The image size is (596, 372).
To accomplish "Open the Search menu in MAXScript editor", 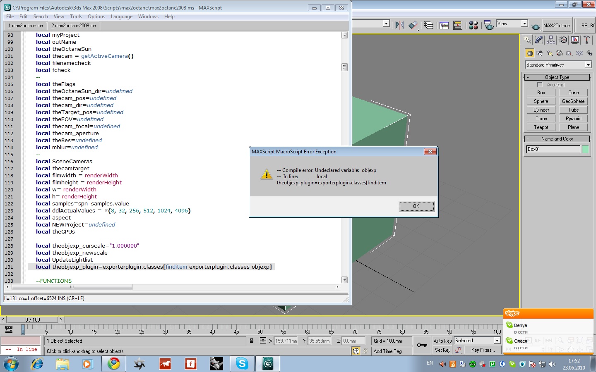I will click(41, 17).
